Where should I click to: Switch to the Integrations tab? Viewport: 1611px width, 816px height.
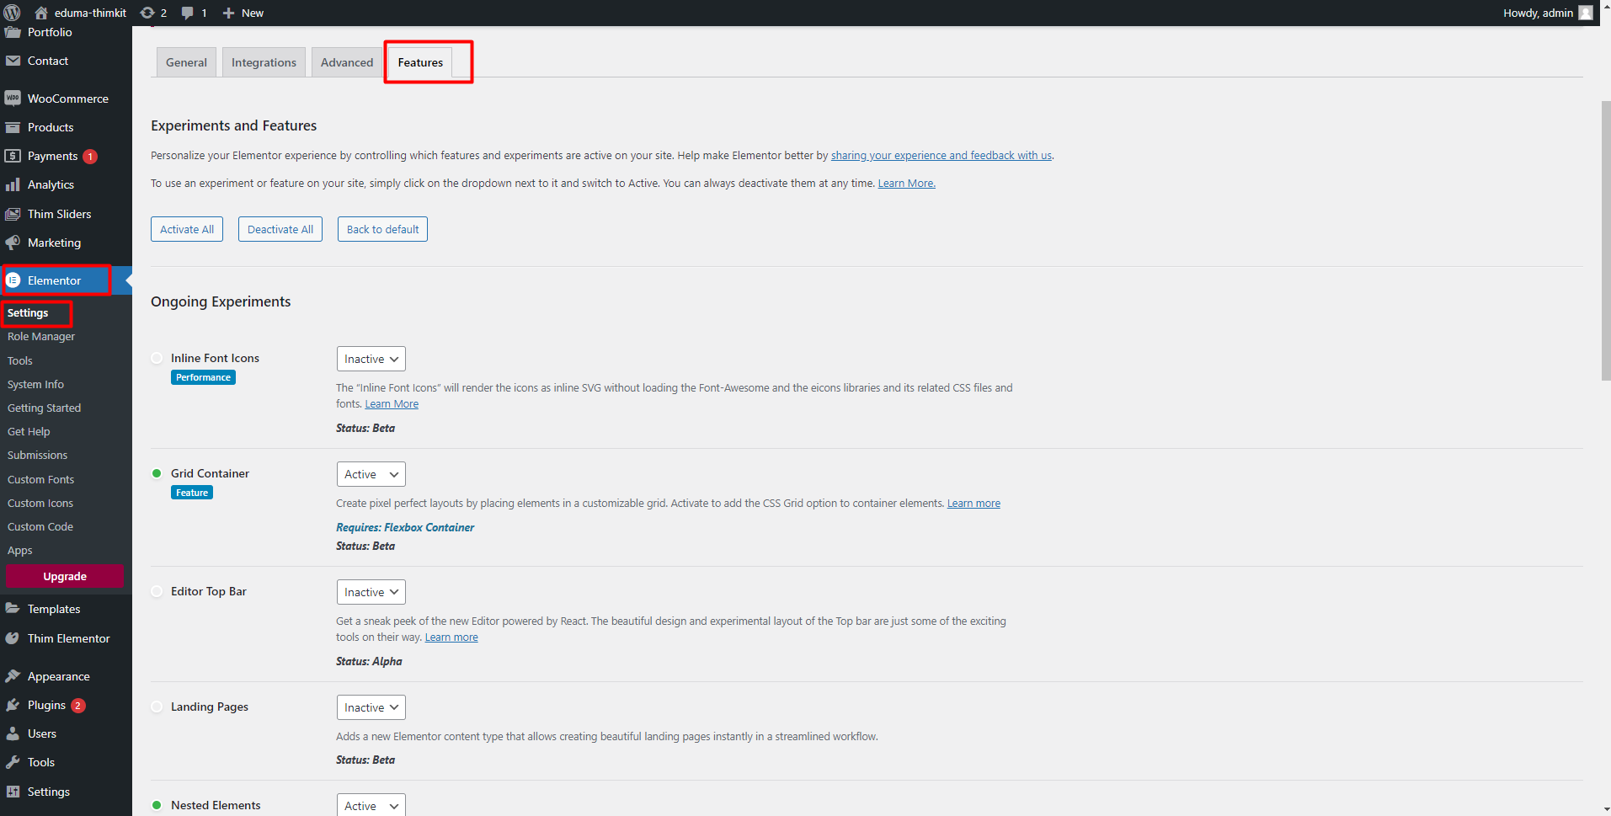coord(264,62)
